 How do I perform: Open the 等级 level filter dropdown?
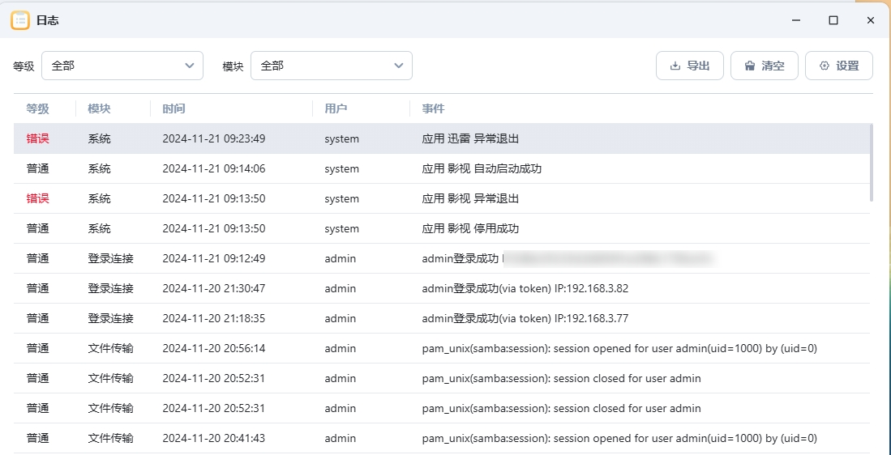(x=122, y=66)
